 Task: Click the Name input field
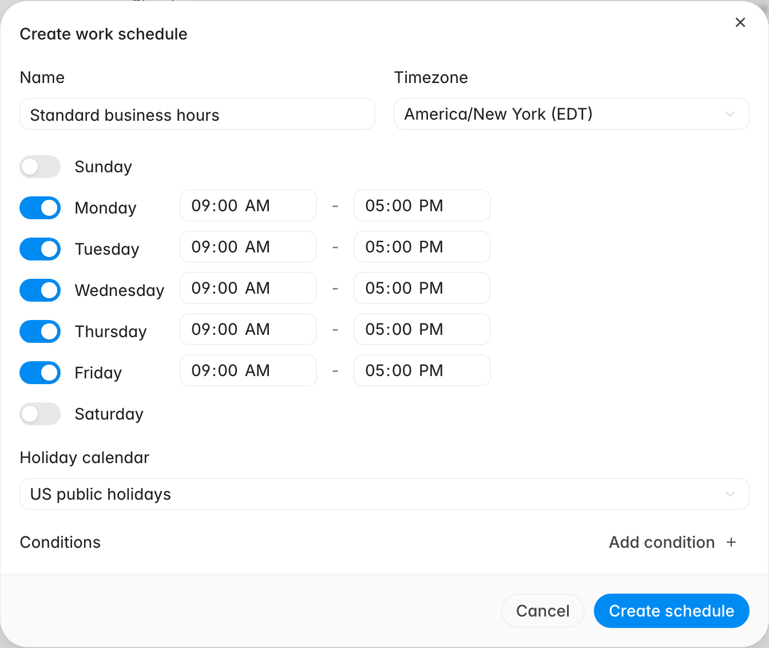(197, 114)
